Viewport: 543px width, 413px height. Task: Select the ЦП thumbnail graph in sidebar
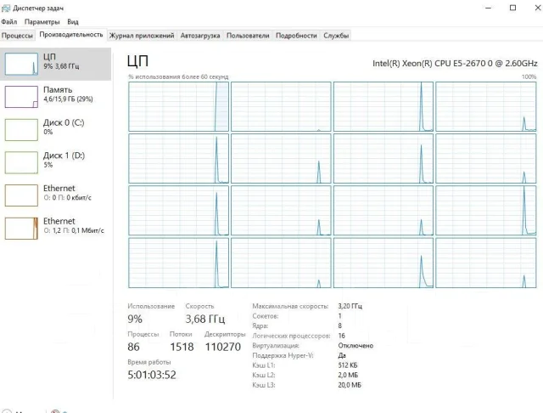click(x=21, y=64)
